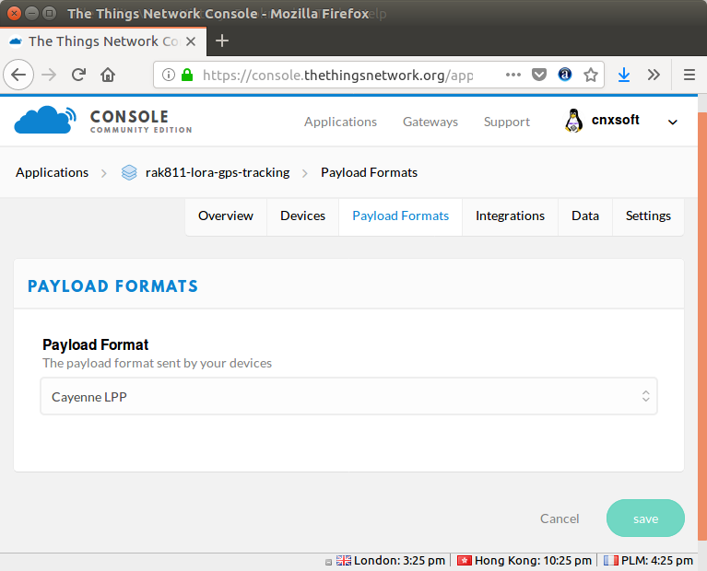Open Applications in the top navigation

(340, 122)
